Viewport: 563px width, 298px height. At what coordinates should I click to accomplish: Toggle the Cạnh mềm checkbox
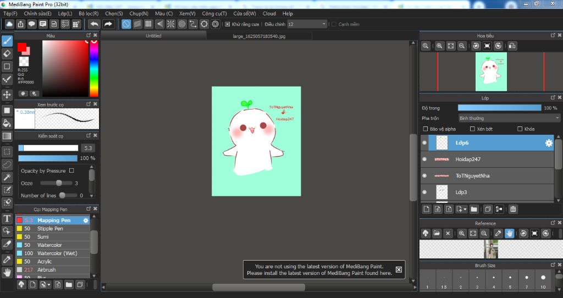(334, 24)
